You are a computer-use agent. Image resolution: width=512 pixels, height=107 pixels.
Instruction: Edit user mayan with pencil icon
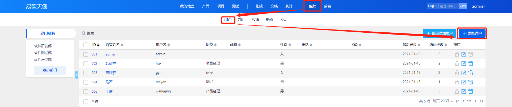(464, 82)
